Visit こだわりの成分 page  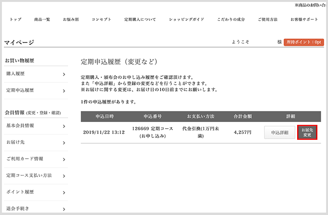click(231, 19)
